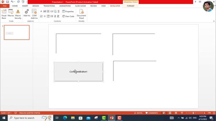Zoom out with minus button
Viewport: 216px width, 121px height.
pyautogui.click(x=186, y=113)
